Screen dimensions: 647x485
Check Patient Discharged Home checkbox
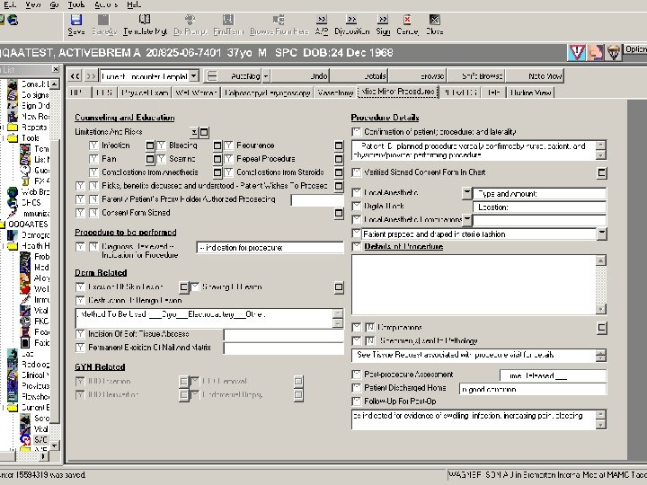coord(356,388)
